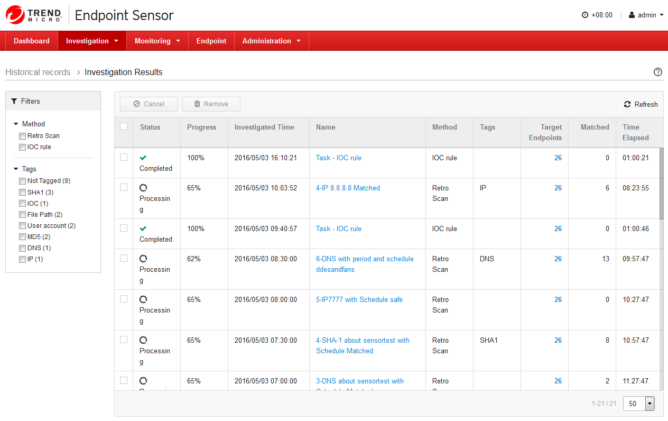The width and height of the screenshot is (668, 421).
Task: Toggle the select-all checkbox in table header
Action: [124, 126]
